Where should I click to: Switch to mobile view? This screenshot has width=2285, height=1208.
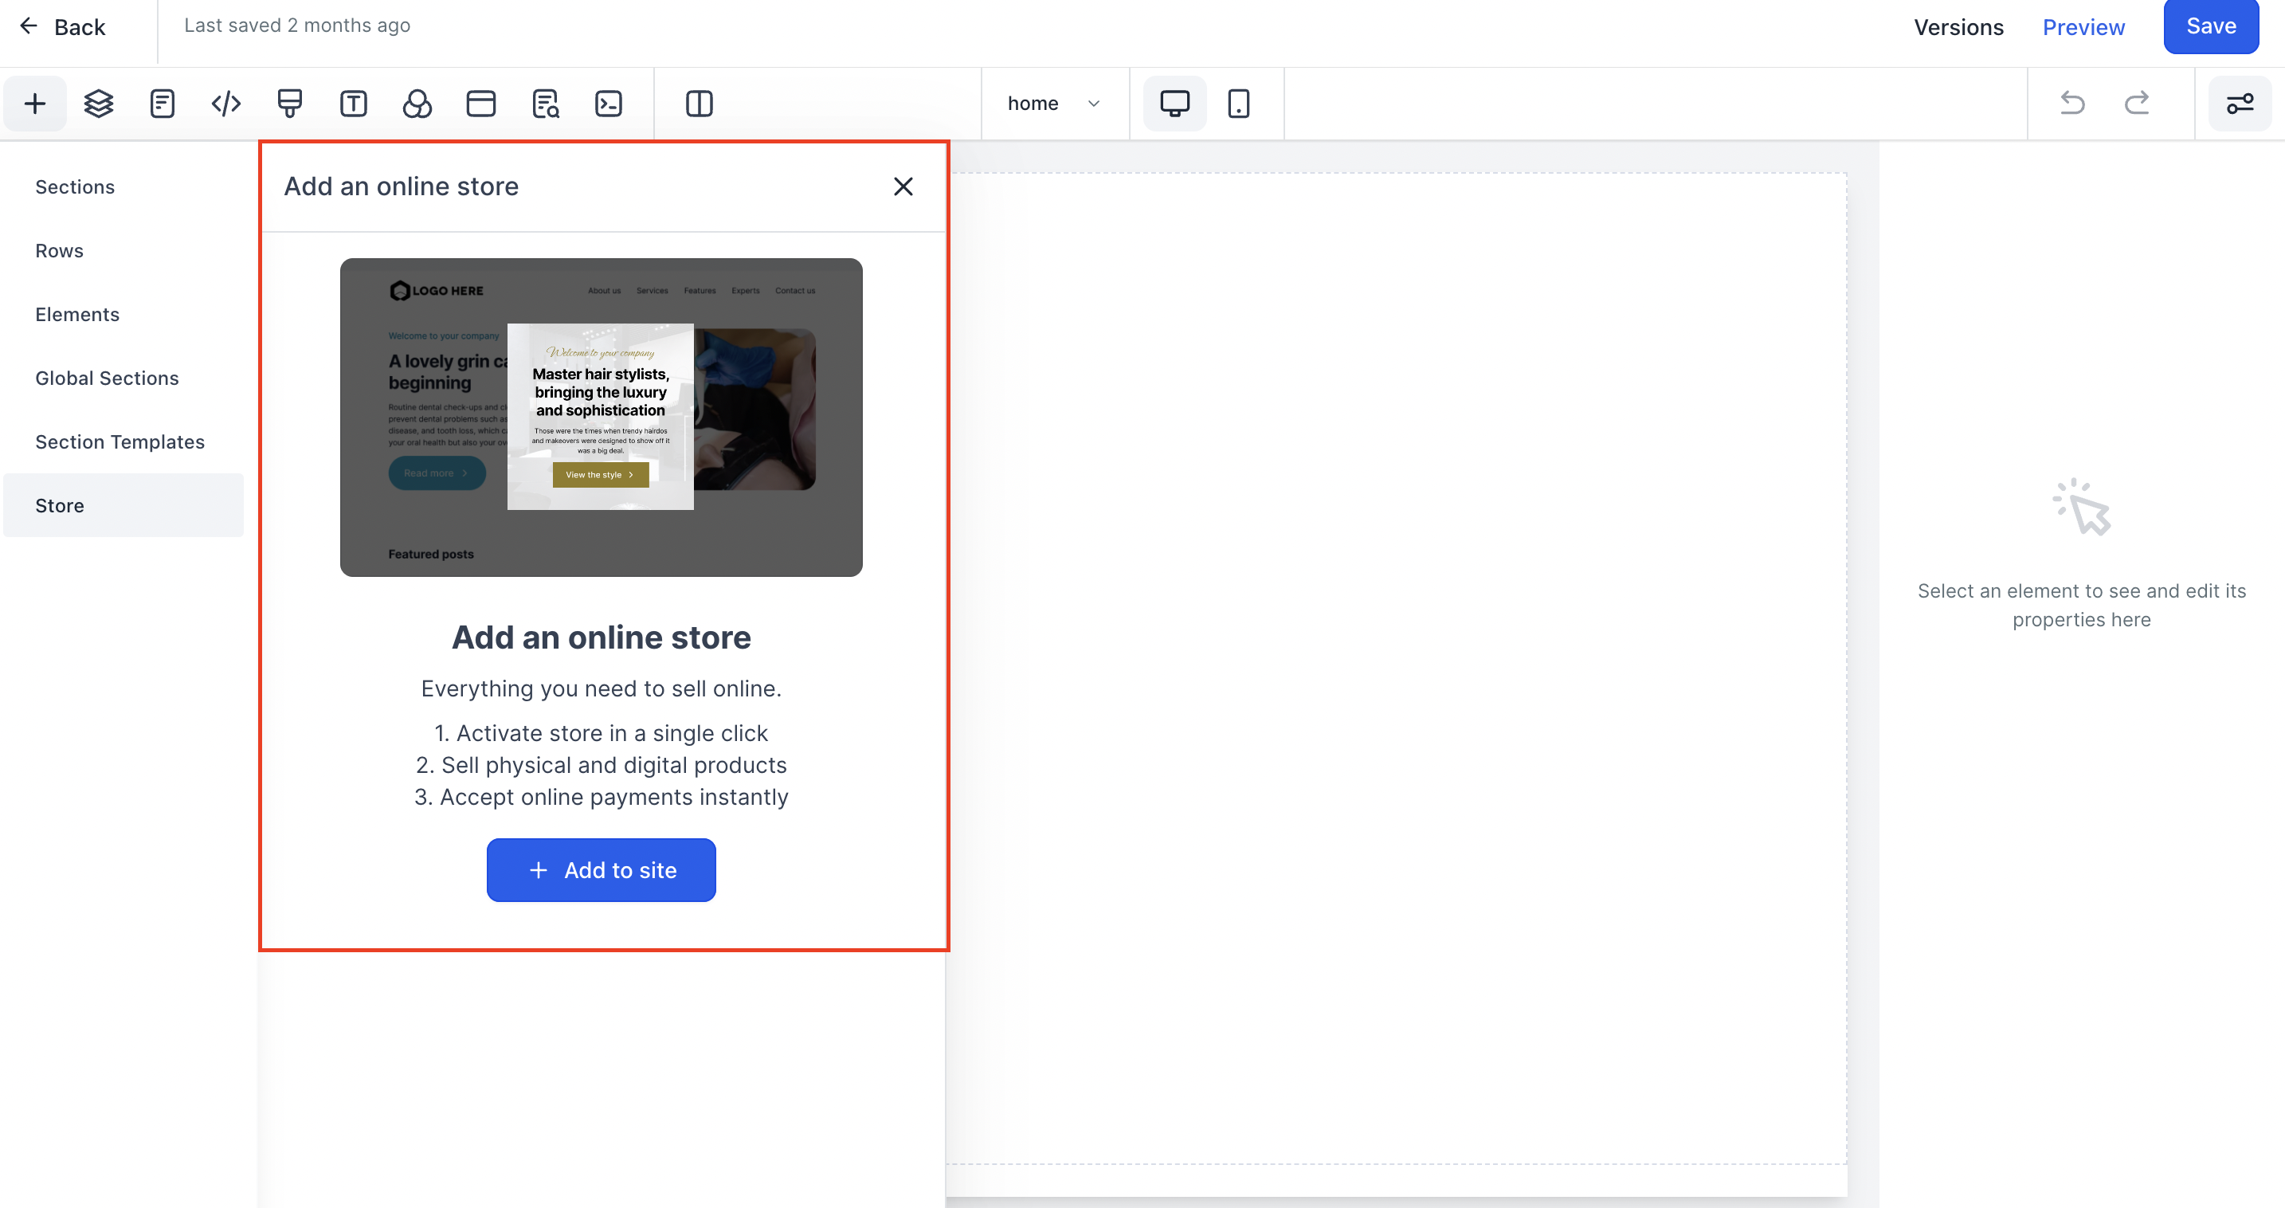coord(1238,104)
